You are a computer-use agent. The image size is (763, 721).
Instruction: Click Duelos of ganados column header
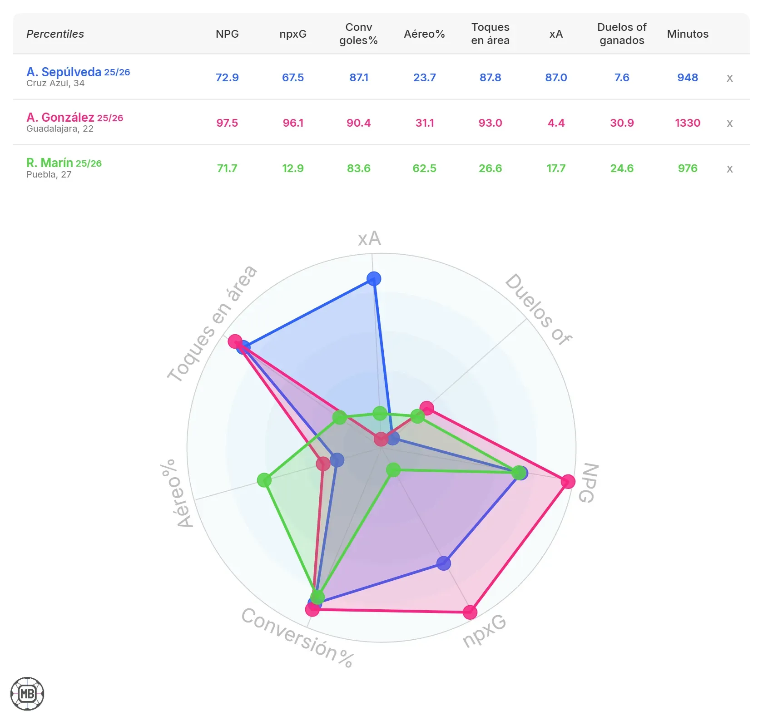pos(622,34)
